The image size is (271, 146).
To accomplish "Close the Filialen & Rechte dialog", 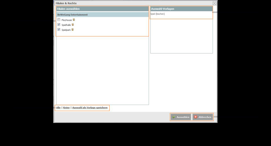I will point(214,3).
